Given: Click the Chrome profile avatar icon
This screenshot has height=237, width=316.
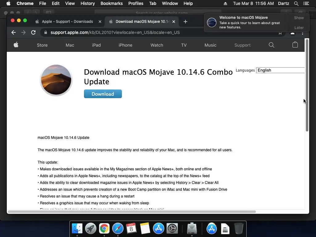Looking at the screenshot, I should click(293, 33).
